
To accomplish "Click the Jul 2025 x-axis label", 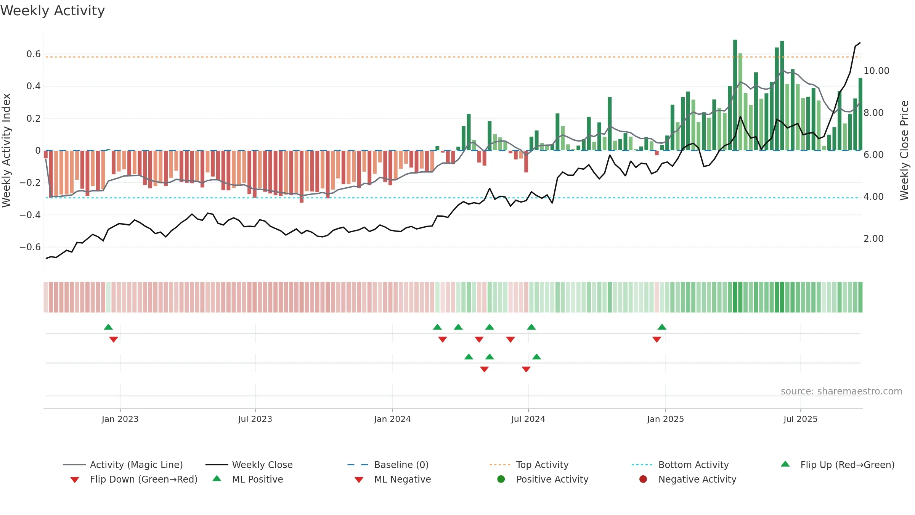I will point(801,419).
